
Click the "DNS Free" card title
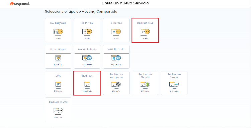click(116, 23)
